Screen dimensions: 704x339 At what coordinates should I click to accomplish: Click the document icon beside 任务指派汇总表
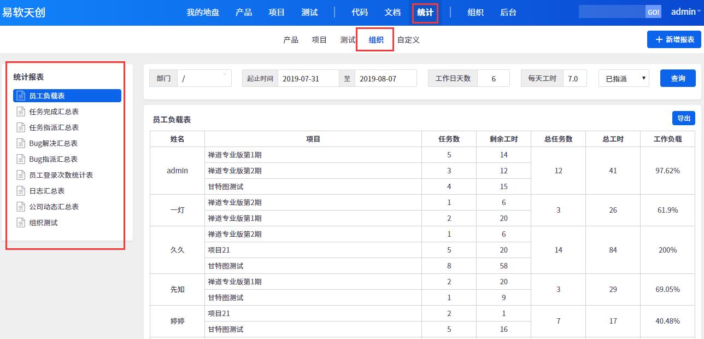21,127
